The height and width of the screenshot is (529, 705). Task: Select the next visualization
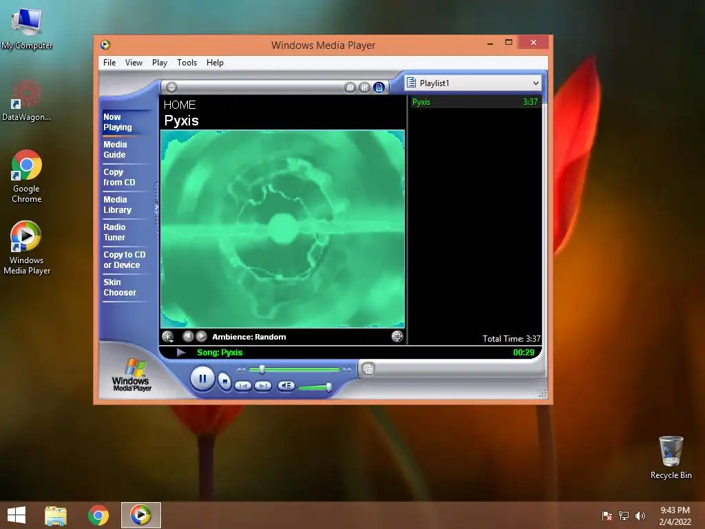202,336
